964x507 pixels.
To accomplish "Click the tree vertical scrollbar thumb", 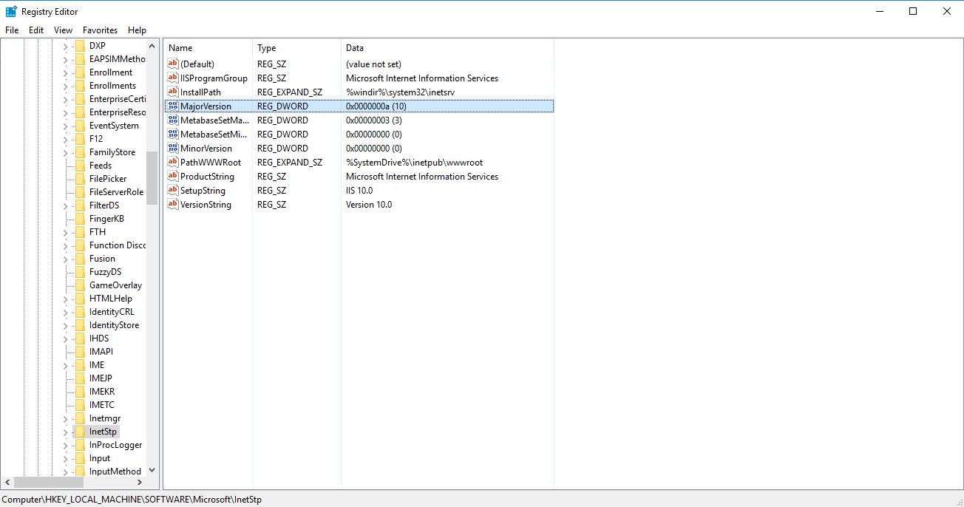I will tap(152, 179).
